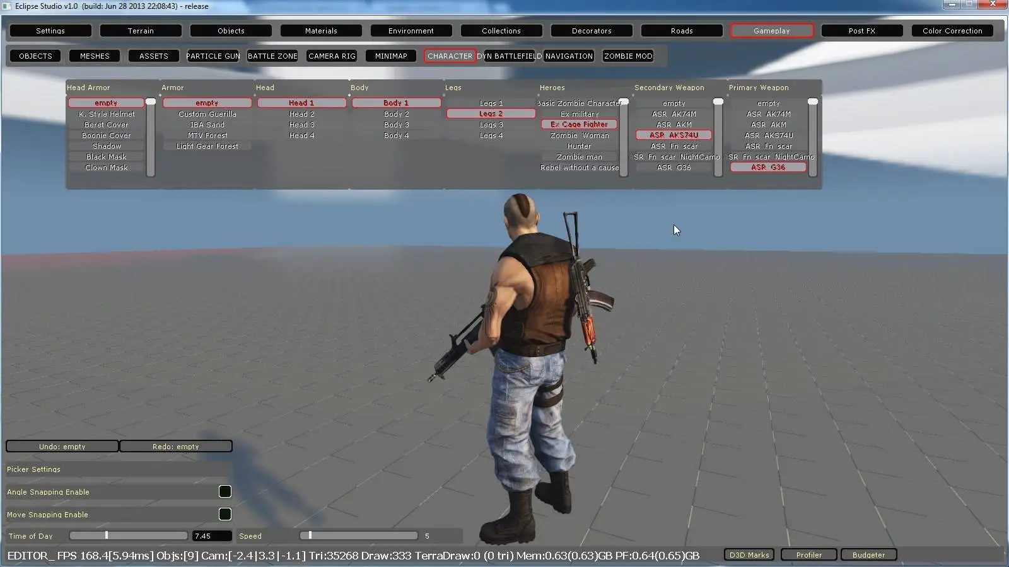Select ASR AKM as secondary weapon
This screenshot has height=567, width=1009.
click(x=674, y=125)
